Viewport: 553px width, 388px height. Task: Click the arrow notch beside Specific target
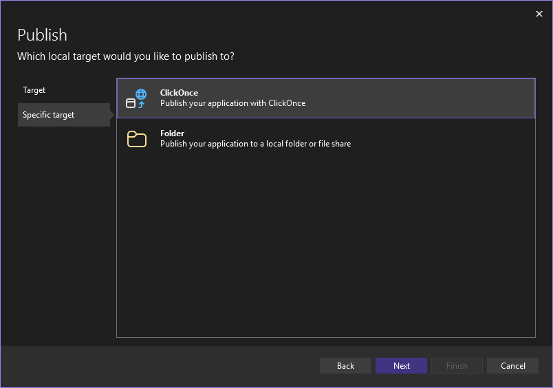pyautogui.click(x=112, y=115)
